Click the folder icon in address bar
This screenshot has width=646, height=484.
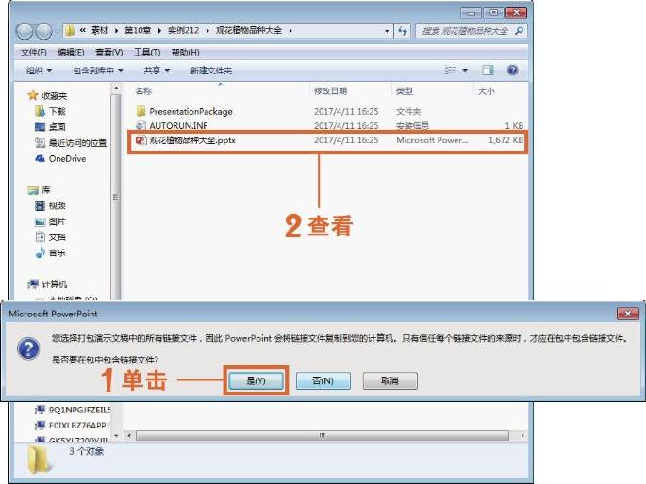70,30
